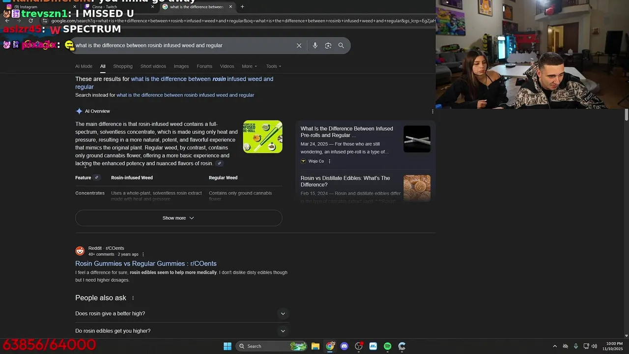Image resolution: width=629 pixels, height=354 pixels.
Task: Open network status icon in system tray
Action: [x=586, y=346]
